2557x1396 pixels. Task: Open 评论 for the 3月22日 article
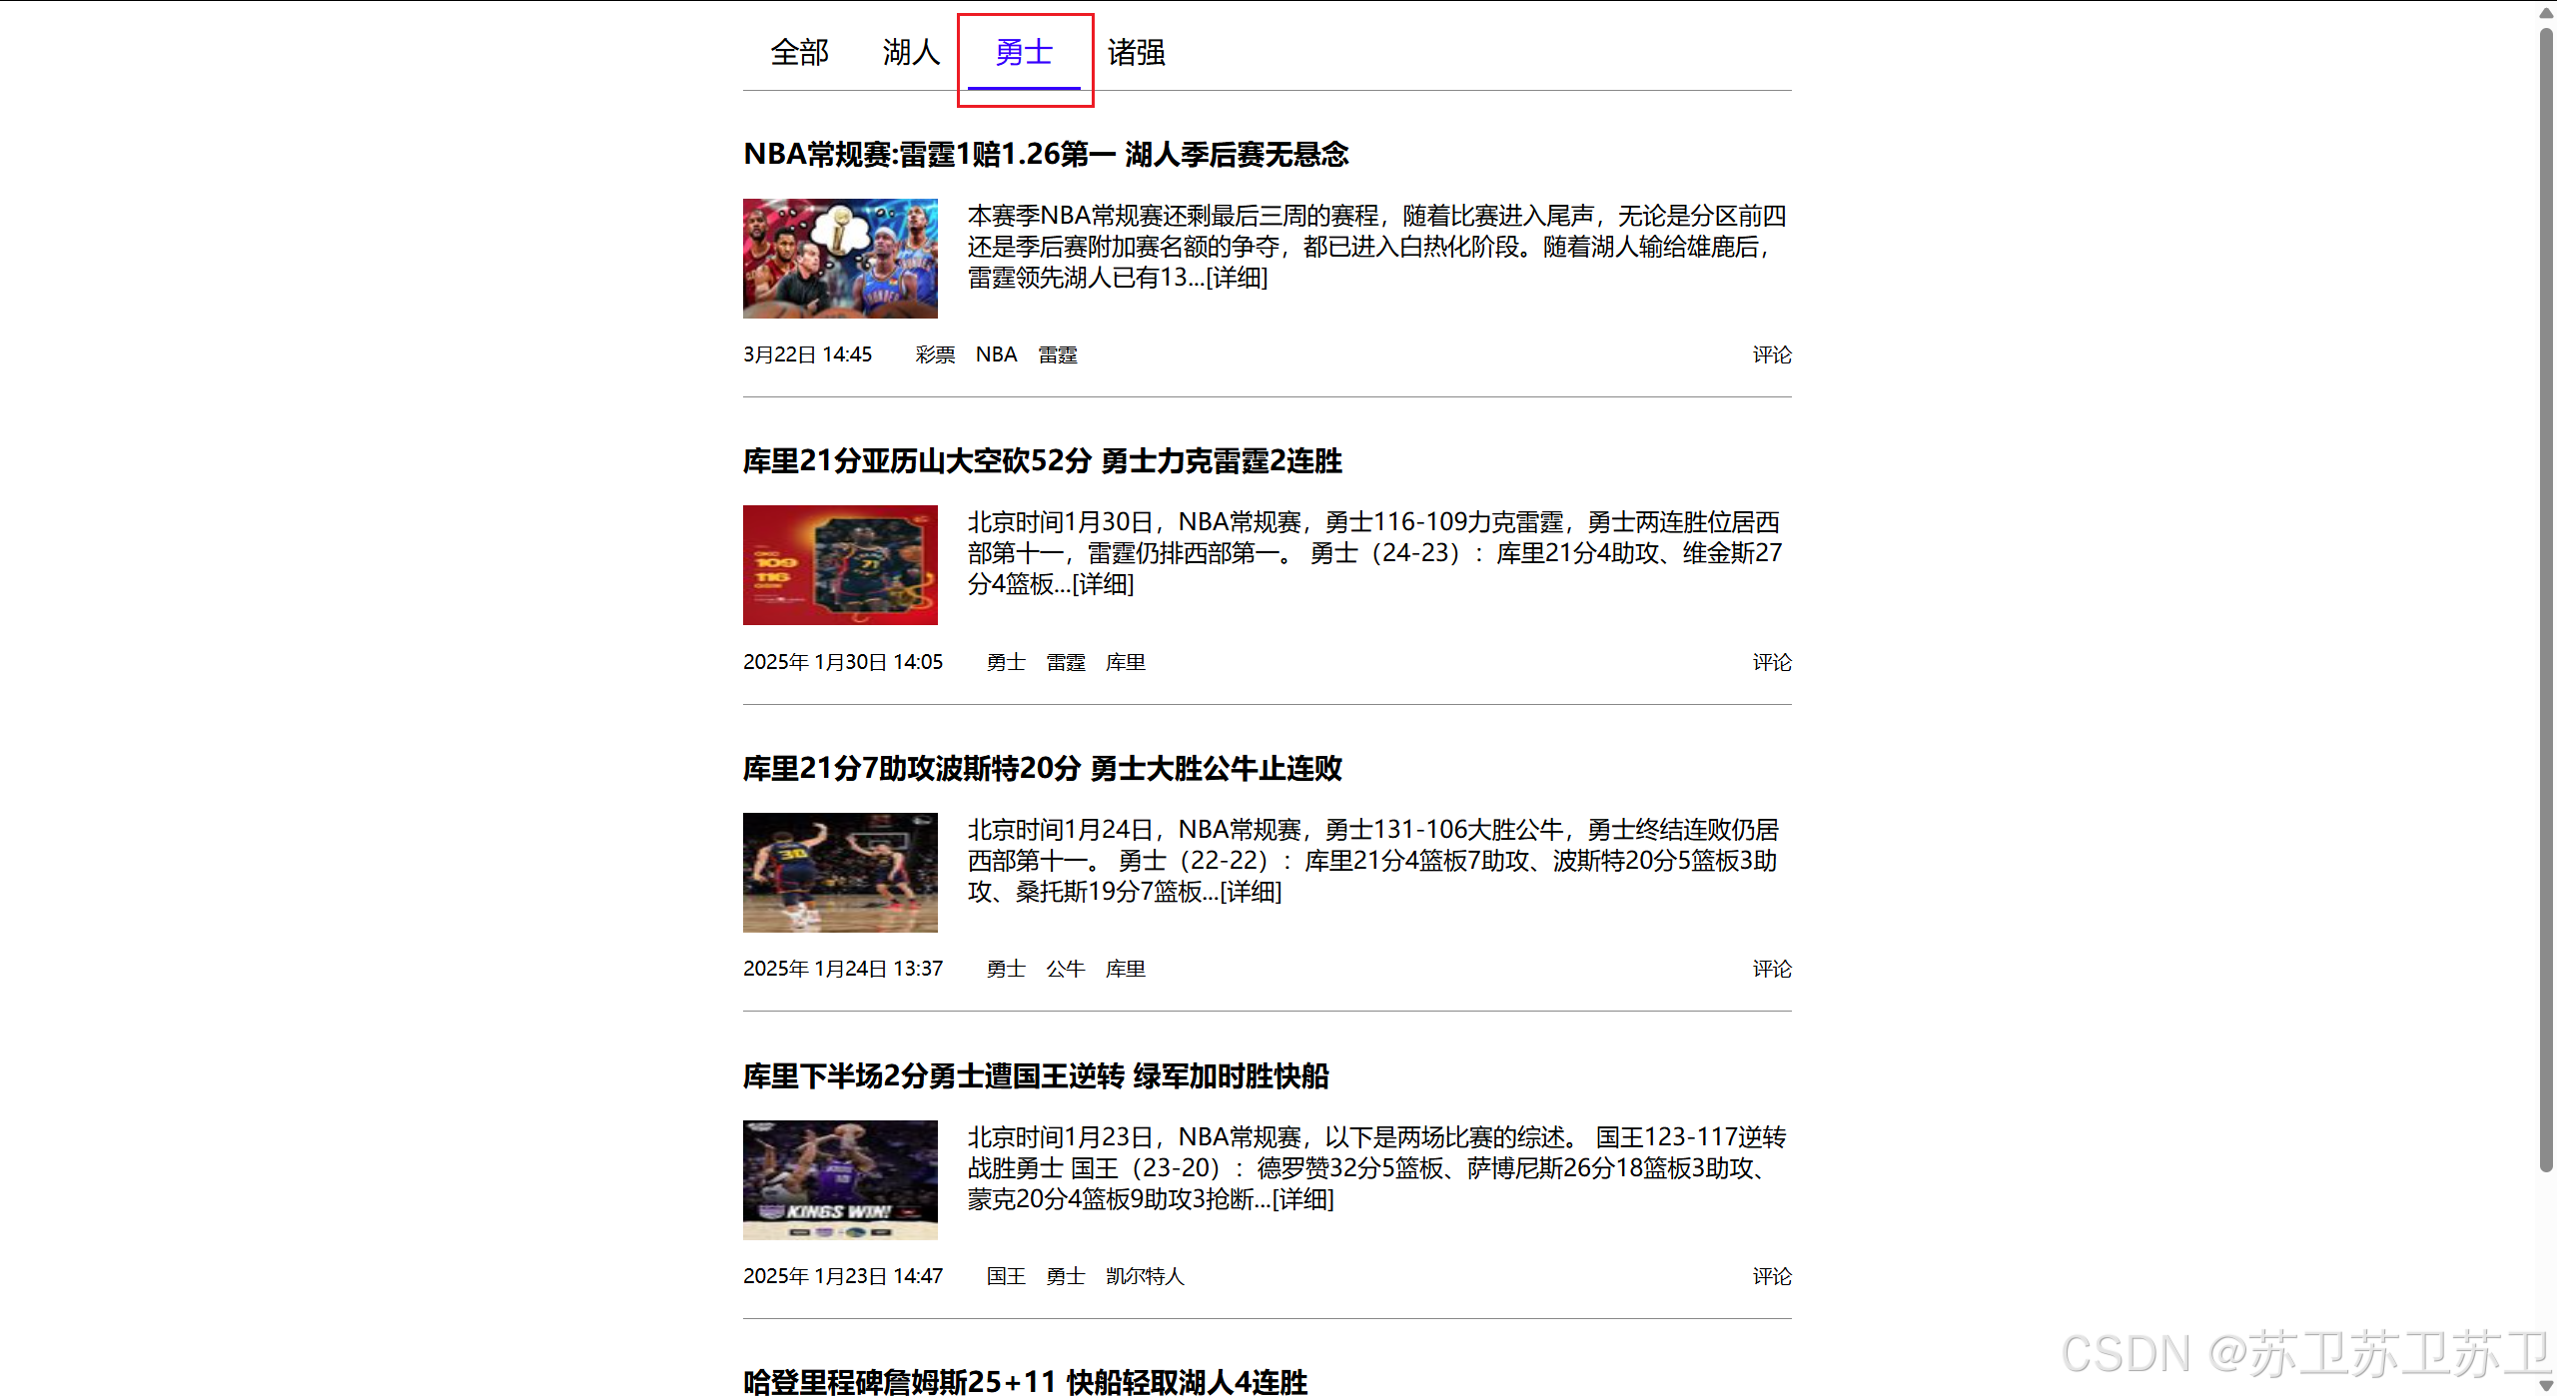point(1771,355)
